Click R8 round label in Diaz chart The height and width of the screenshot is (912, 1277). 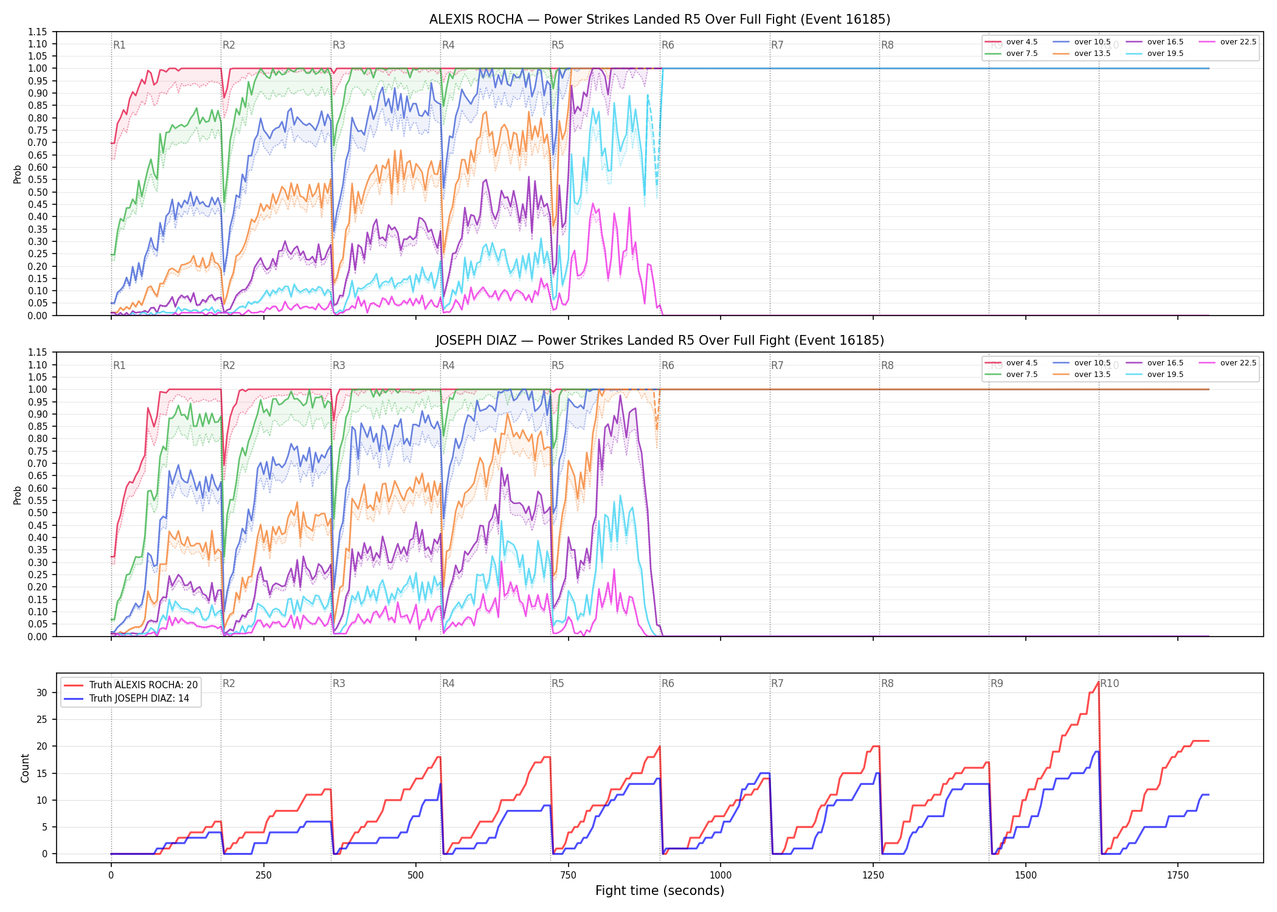pyautogui.click(x=887, y=365)
